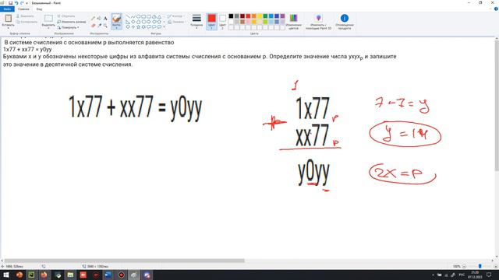Click the Copy (Копировать) button
Image resolution: width=499 pixels, height=280 pixels.
[x=27, y=22]
